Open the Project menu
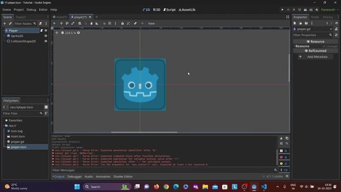Screen dimensions: 341x192 point(19,10)
